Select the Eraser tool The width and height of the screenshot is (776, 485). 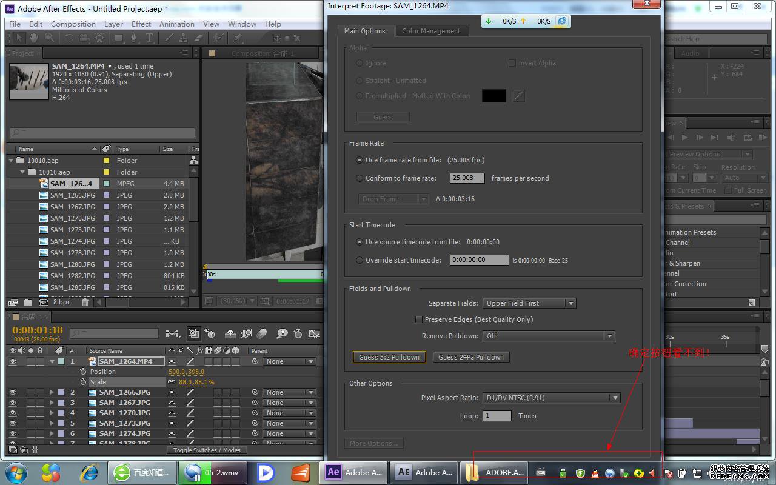click(198, 38)
